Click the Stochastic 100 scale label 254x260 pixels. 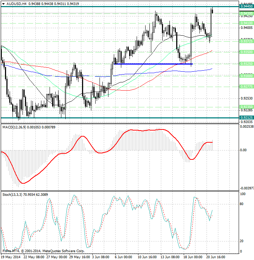243,194
